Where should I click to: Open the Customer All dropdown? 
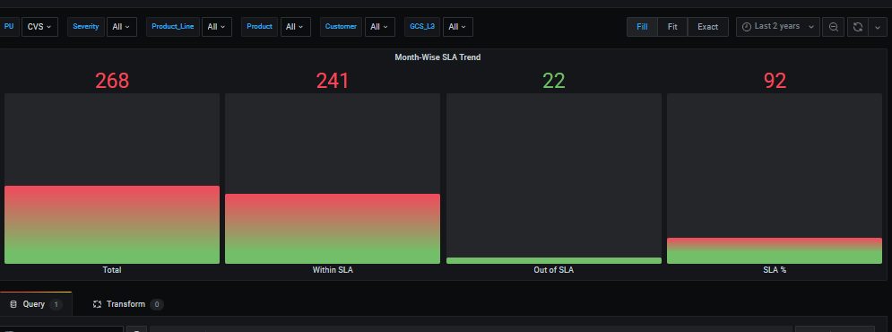coord(379,27)
